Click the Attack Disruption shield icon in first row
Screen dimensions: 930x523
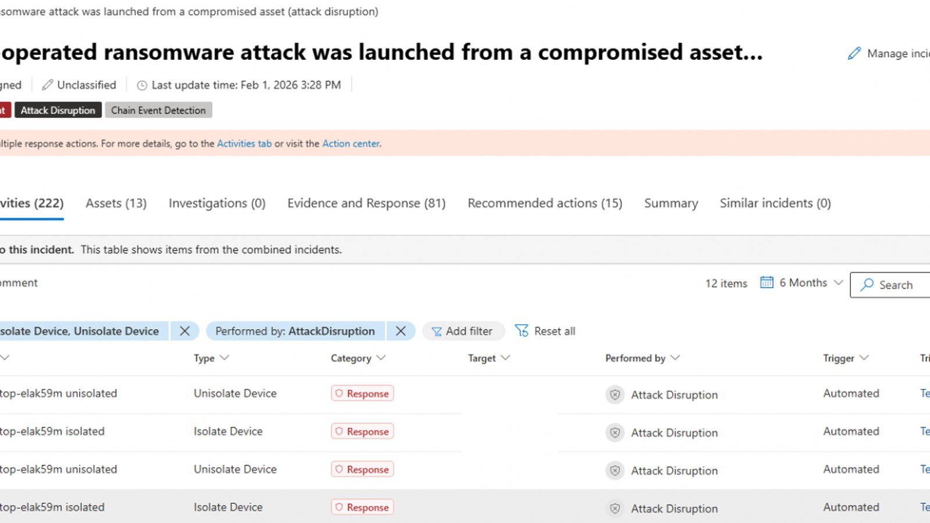615,395
